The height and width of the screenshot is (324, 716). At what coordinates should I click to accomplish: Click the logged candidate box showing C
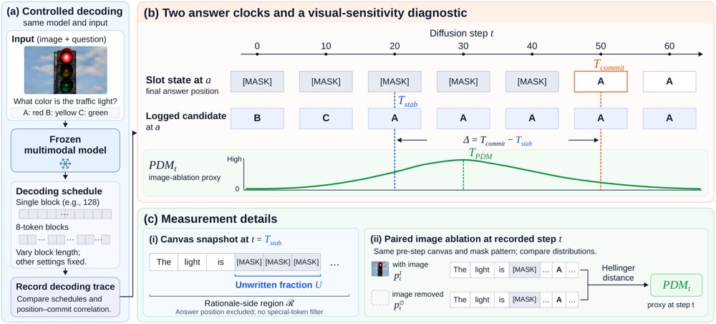click(326, 118)
